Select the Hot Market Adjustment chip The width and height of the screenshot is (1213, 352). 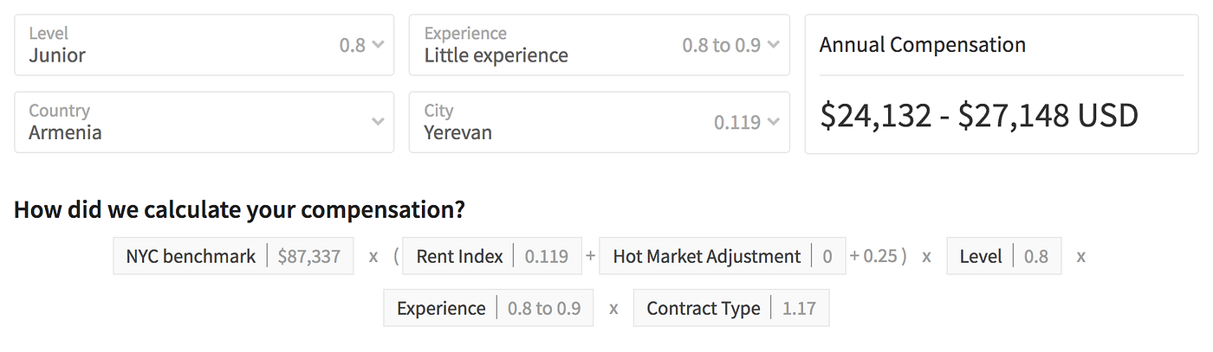(x=722, y=257)
